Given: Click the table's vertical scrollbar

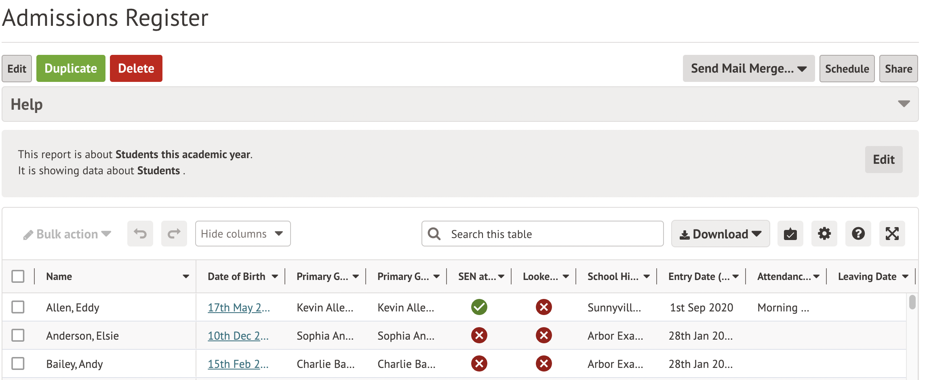Looking at the screenshot, I should [912, 303].
